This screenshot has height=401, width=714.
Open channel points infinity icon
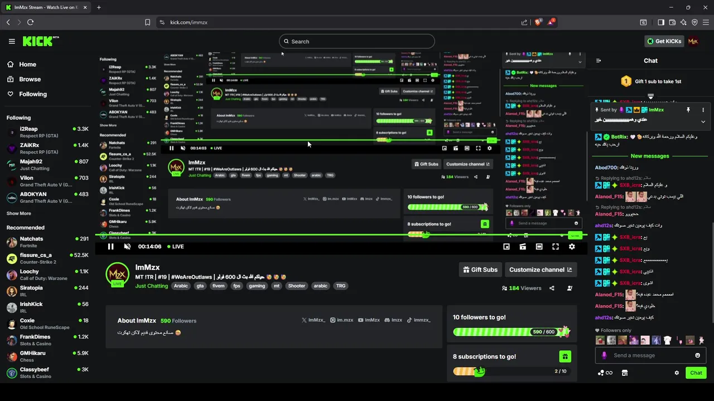[605, 373]
